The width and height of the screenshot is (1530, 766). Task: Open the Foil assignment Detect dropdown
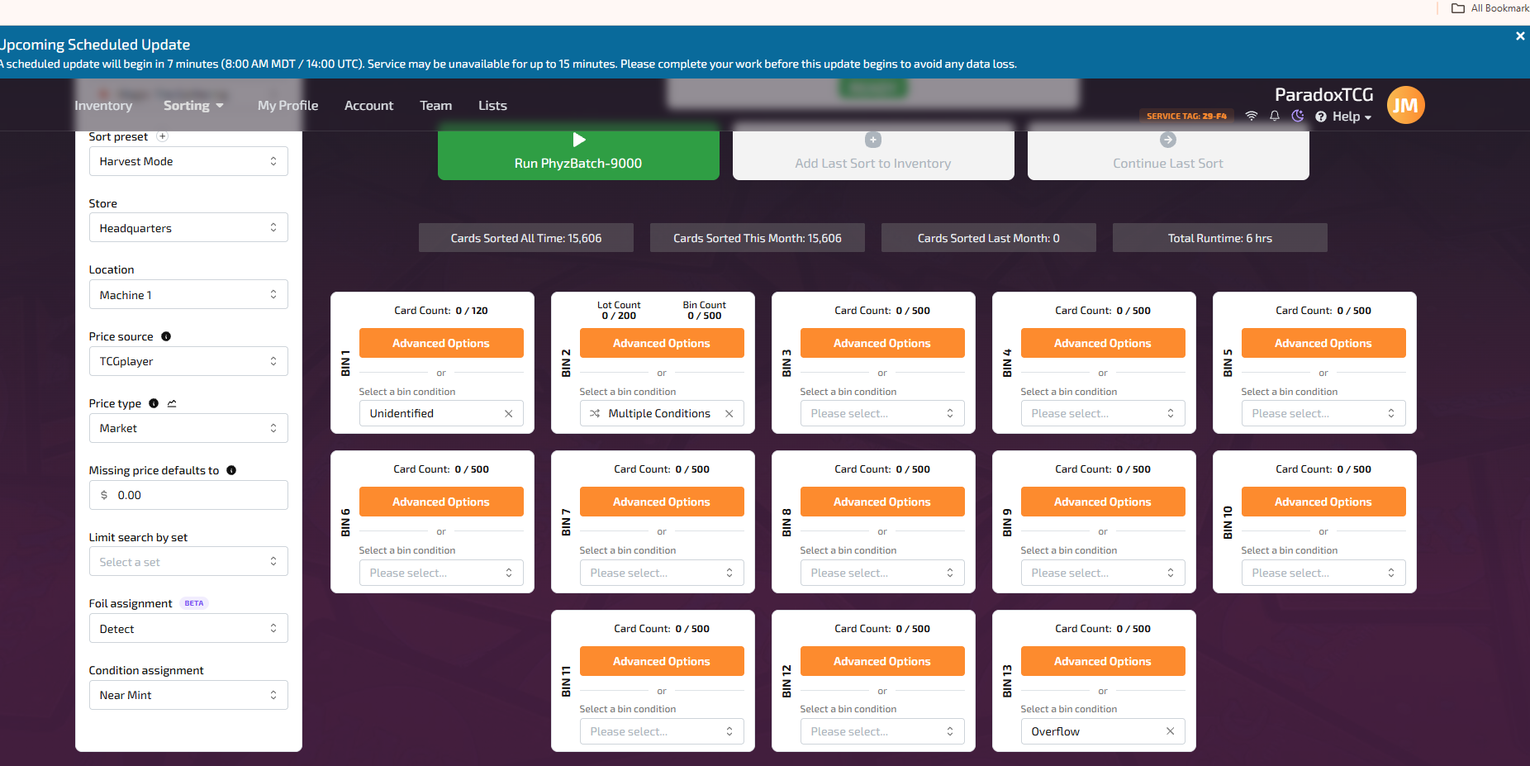(188, 629)
